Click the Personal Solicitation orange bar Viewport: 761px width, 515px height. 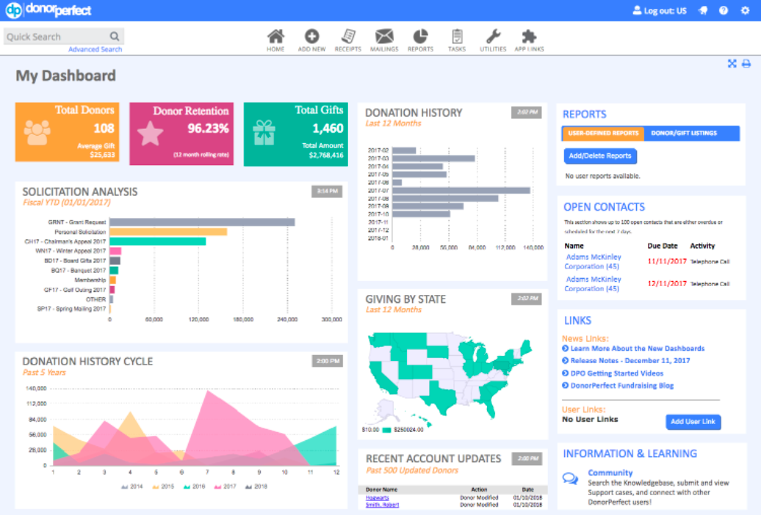coord(168,232)
